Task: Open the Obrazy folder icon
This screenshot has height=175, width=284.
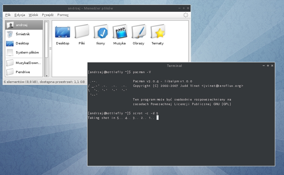Action: tap(139, 32)
